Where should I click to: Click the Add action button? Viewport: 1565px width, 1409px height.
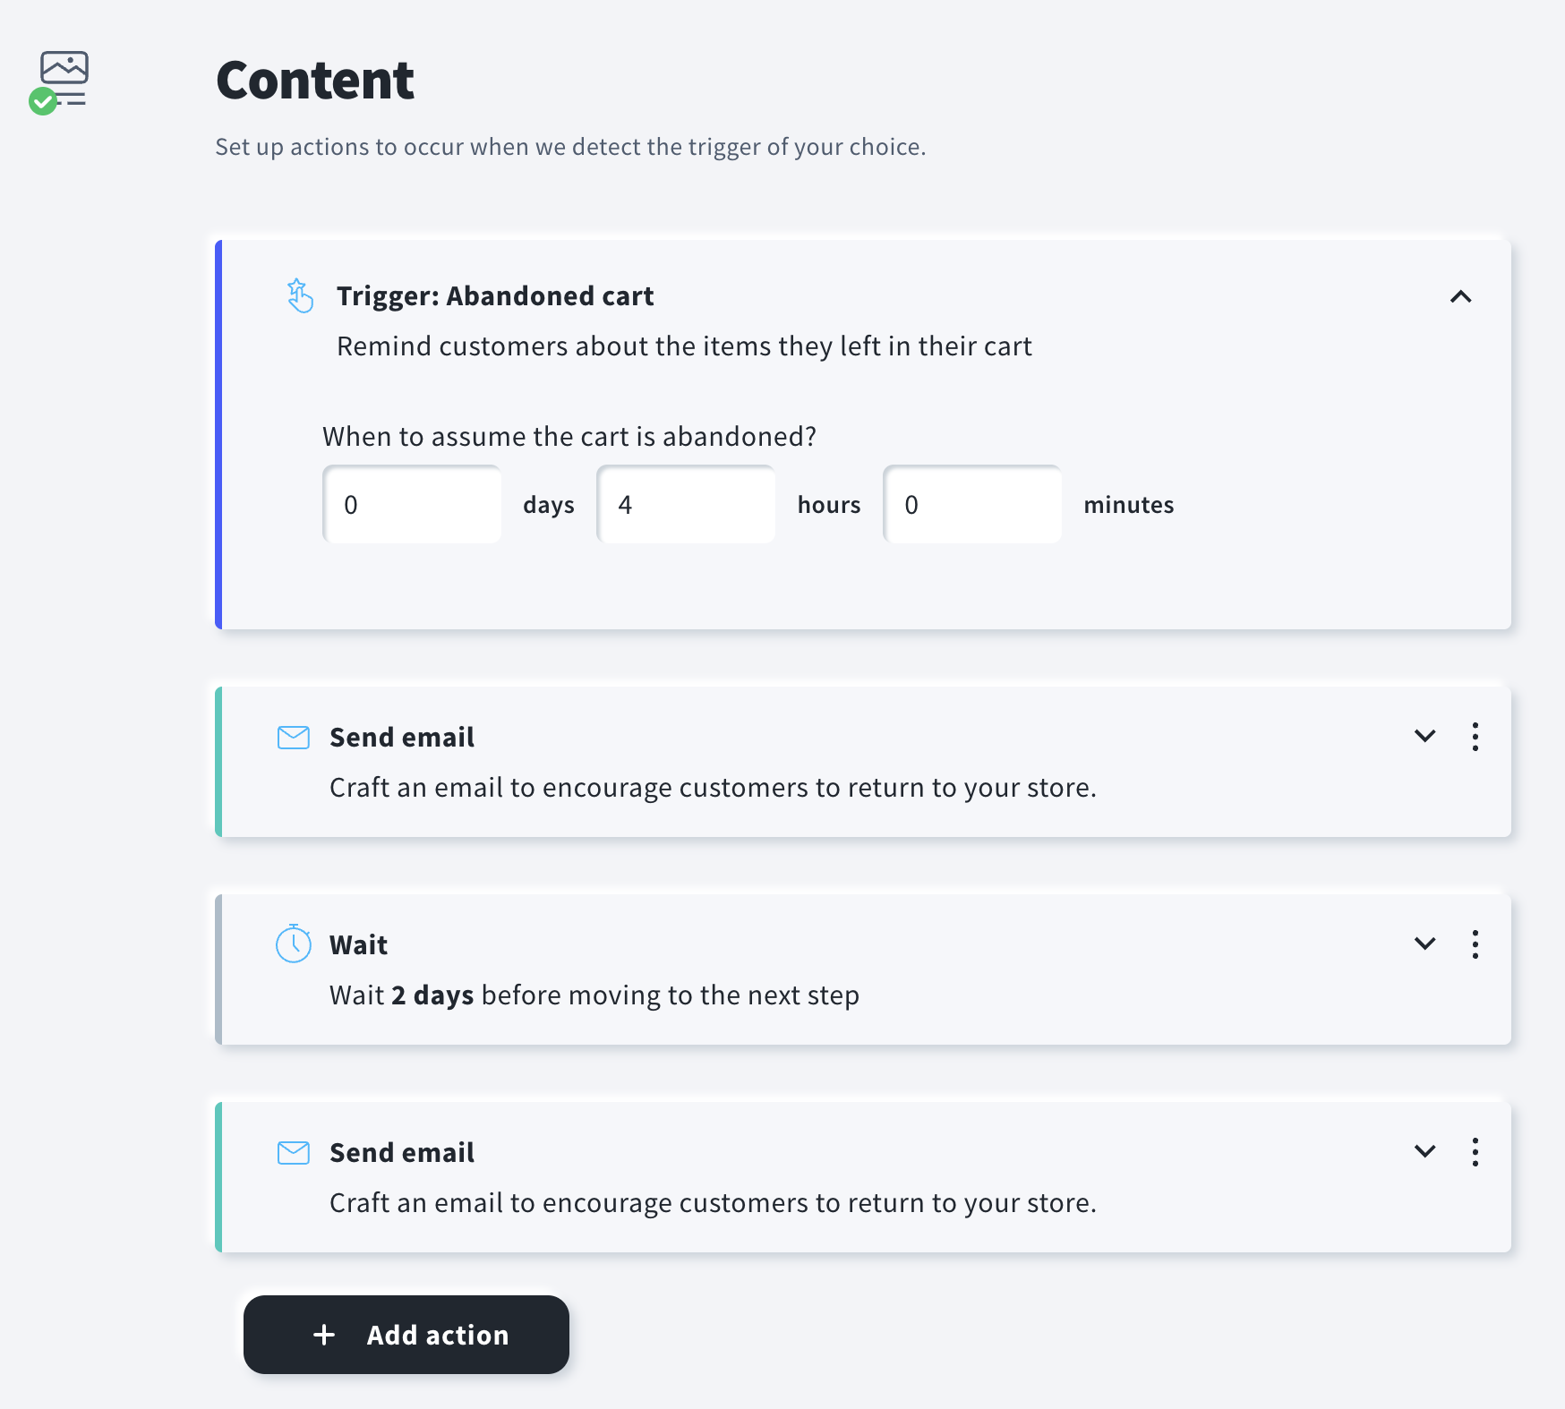pyautogui.click(x=406, y=1335)
